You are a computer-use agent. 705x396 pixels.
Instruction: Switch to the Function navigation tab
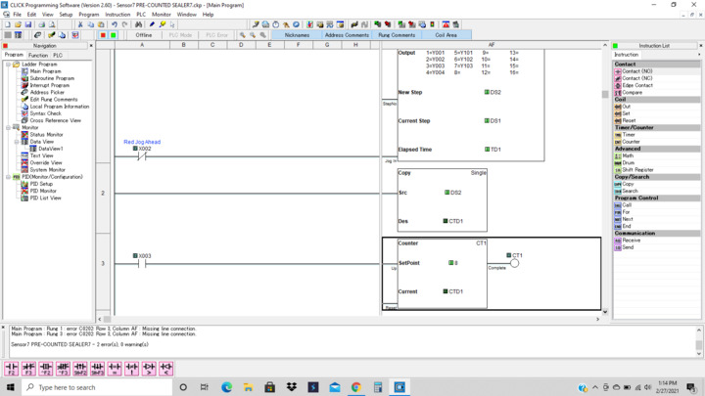point(38,56)
